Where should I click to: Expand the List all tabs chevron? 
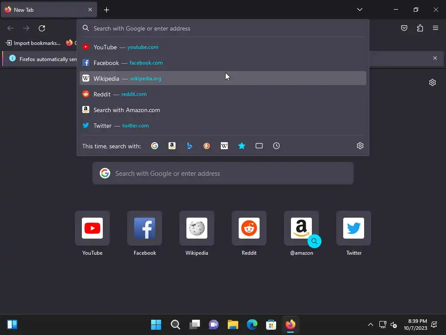[359, 10]
